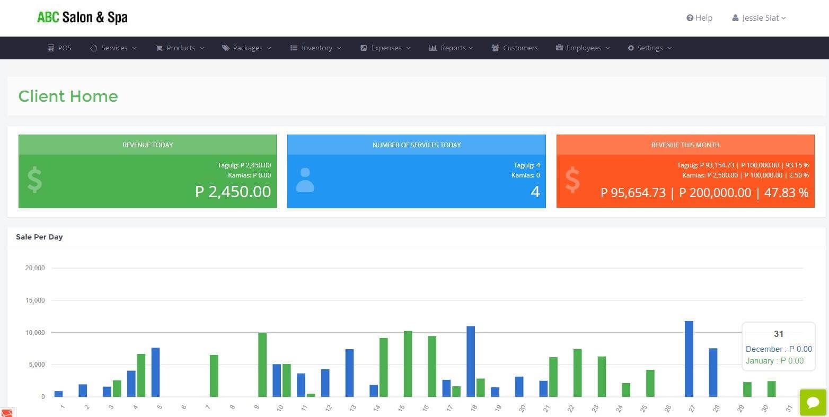Click the Packages tags icon
829x417 pixels.
[226, 48]
